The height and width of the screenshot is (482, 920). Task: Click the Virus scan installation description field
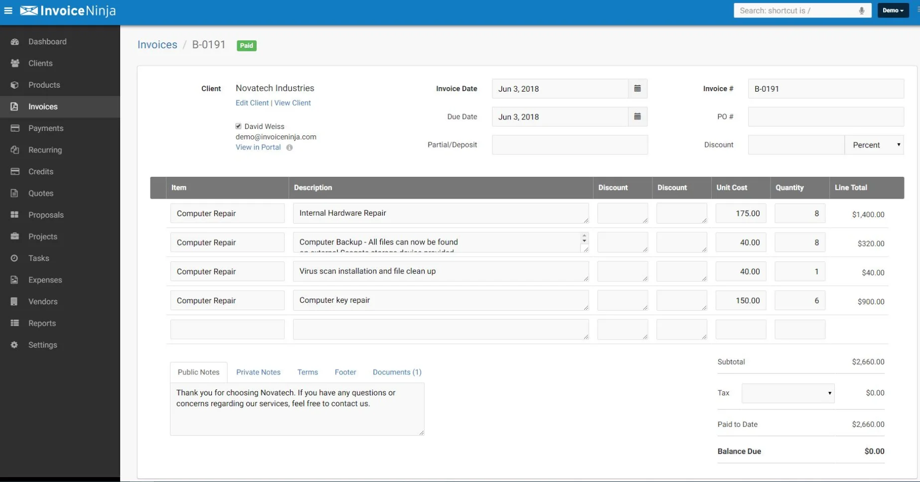(x=441, y=271)
